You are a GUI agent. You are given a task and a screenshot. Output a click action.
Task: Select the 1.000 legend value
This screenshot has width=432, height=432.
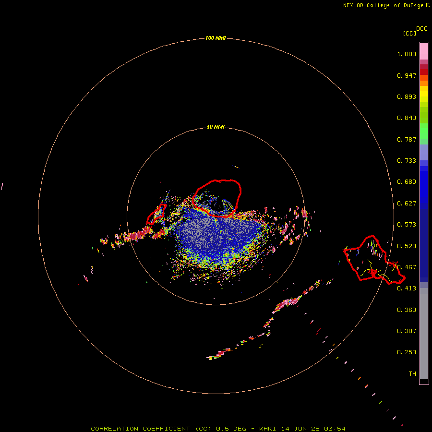point(407,54)
